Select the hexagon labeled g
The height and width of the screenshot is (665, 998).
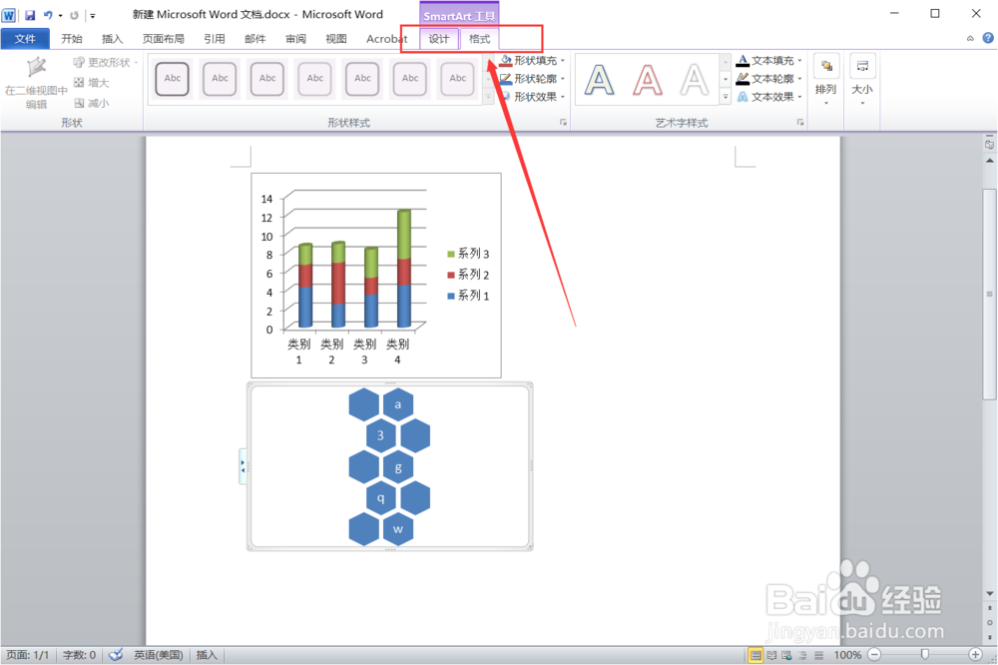398,467
